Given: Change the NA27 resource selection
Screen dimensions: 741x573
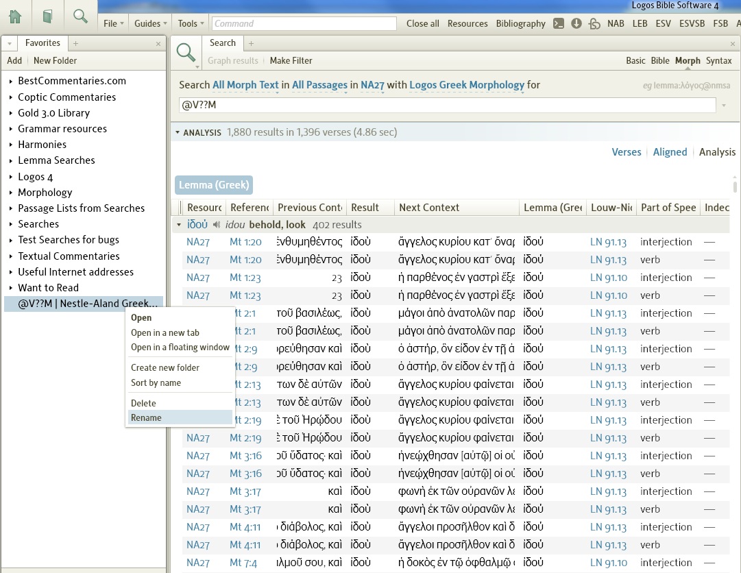Looking at the screenshot, I should (372, 85).
